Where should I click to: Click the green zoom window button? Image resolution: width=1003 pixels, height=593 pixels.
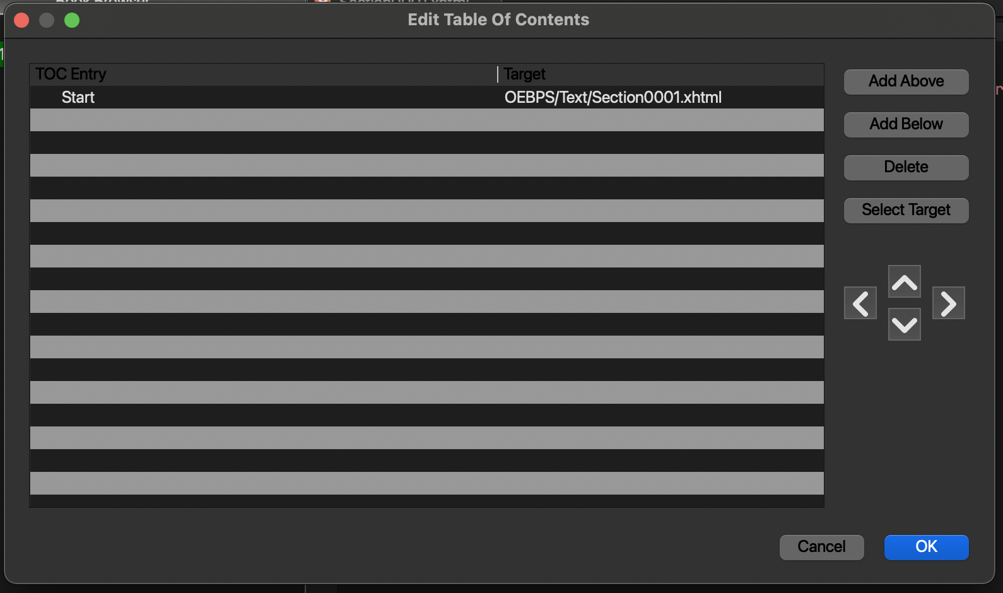72,20
